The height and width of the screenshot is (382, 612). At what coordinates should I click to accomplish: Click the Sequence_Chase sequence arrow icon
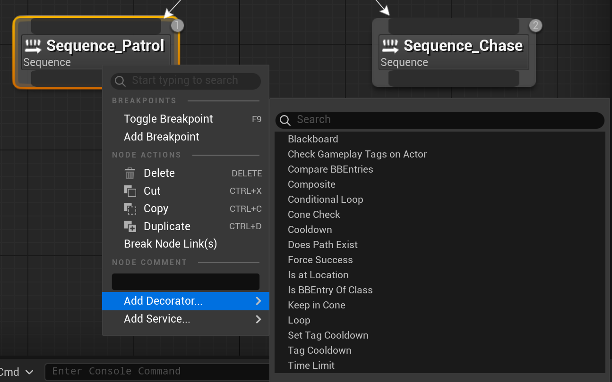(390, 46)
